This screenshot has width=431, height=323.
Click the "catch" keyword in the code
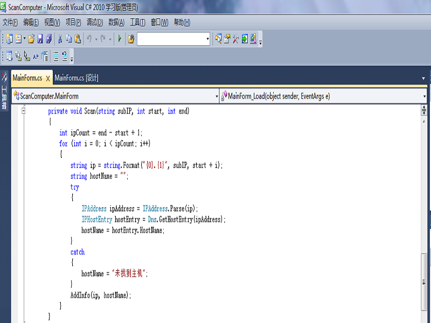[x=78, y=252]
